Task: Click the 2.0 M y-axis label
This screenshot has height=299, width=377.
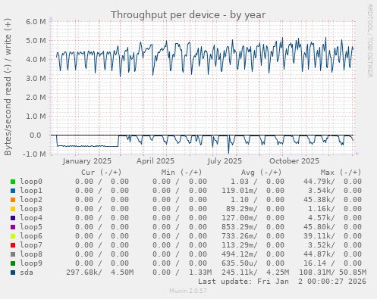Action: pos(36,98)
